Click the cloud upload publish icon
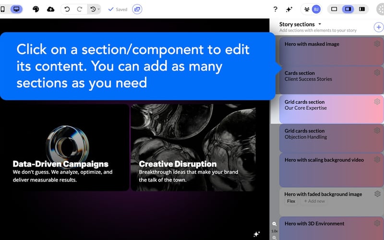 tap(50, 9)
